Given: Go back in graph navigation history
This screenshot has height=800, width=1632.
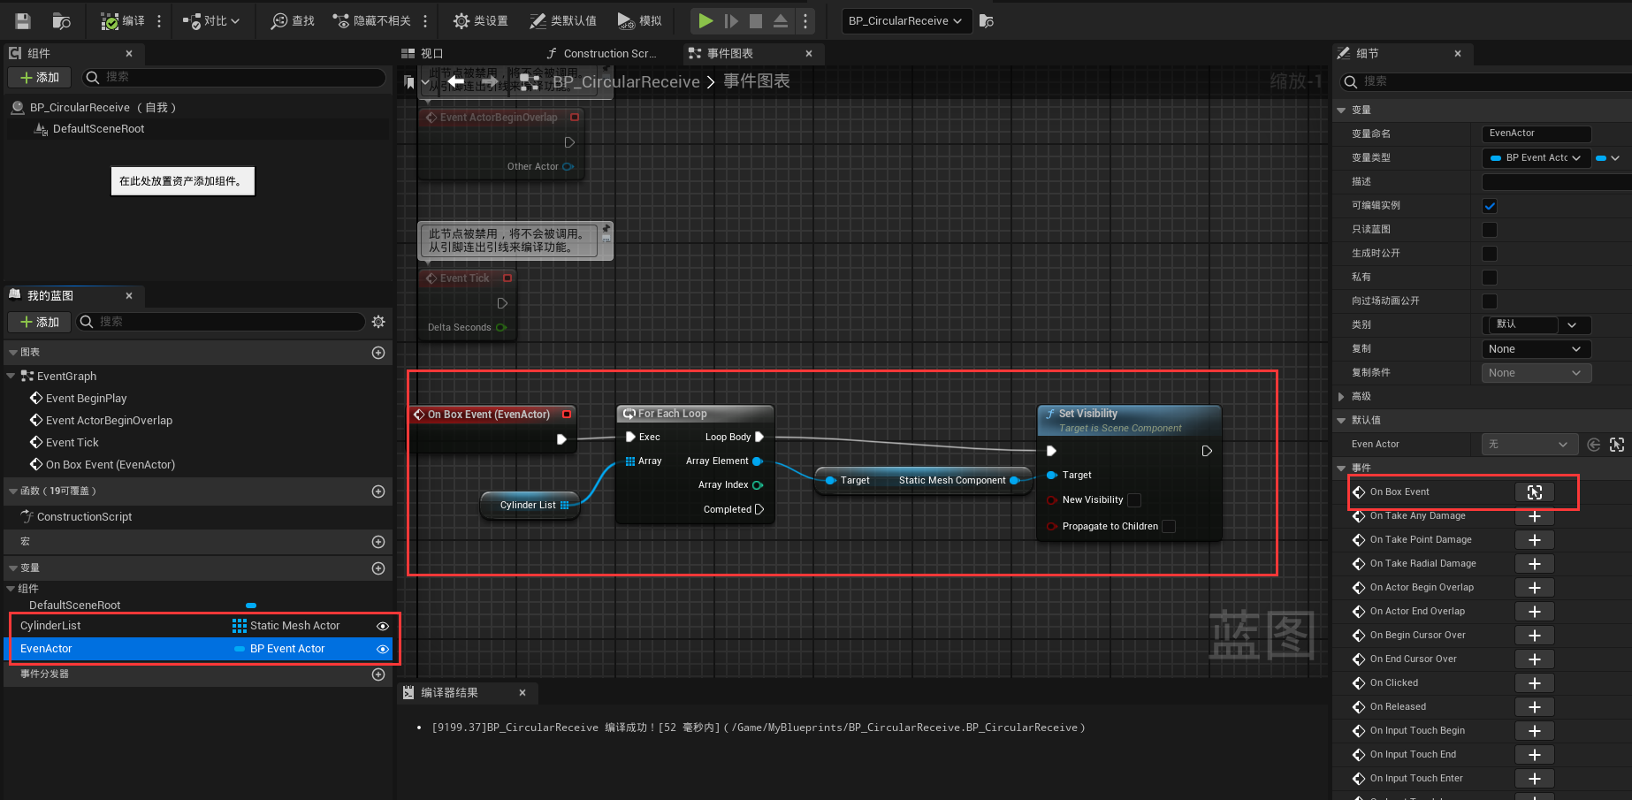Looking at the screenshot, I should [x=456, y=81].
